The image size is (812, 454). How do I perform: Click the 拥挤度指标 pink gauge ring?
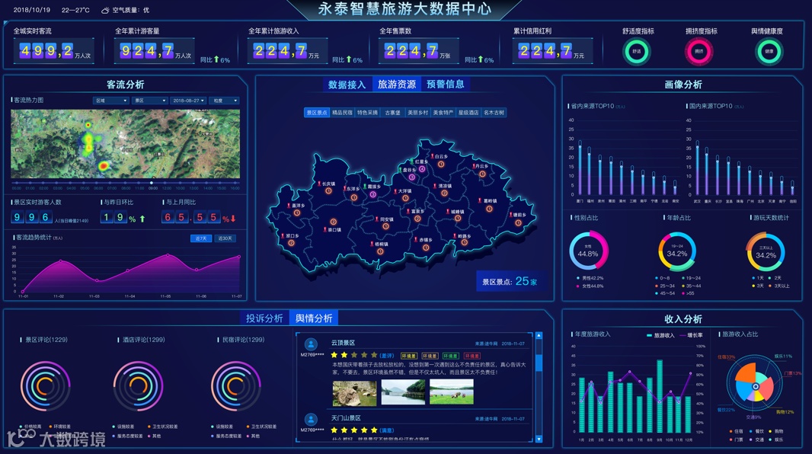pyautogui.click(x=699, y=51)
